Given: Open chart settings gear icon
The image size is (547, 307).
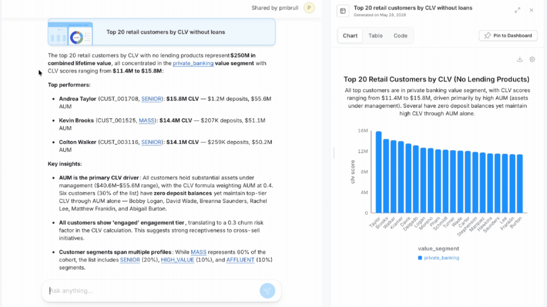Looking at the screenshot, I should coord(532,59).
